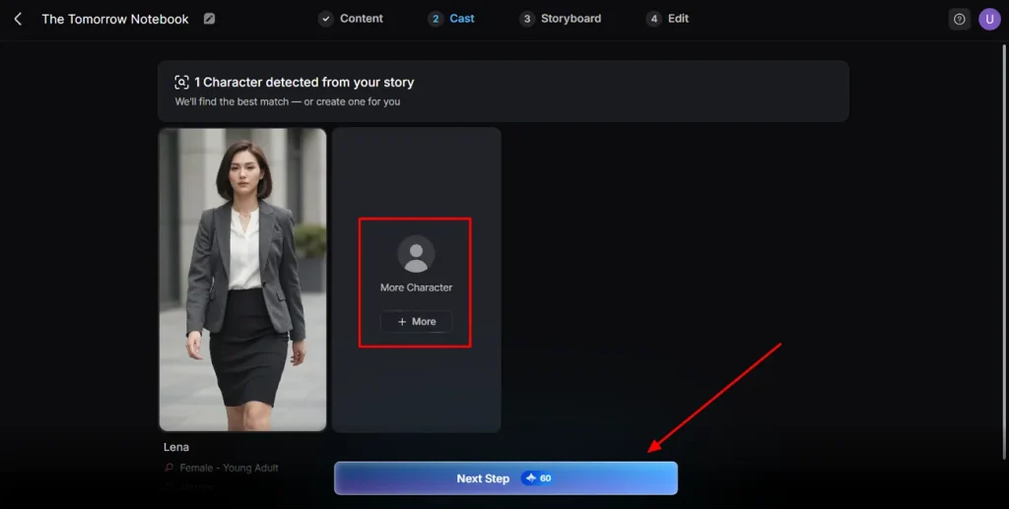Screen dimensions: 1009x509
Task: Open help via the question mark icon
Action: click(x=959, y=20)
